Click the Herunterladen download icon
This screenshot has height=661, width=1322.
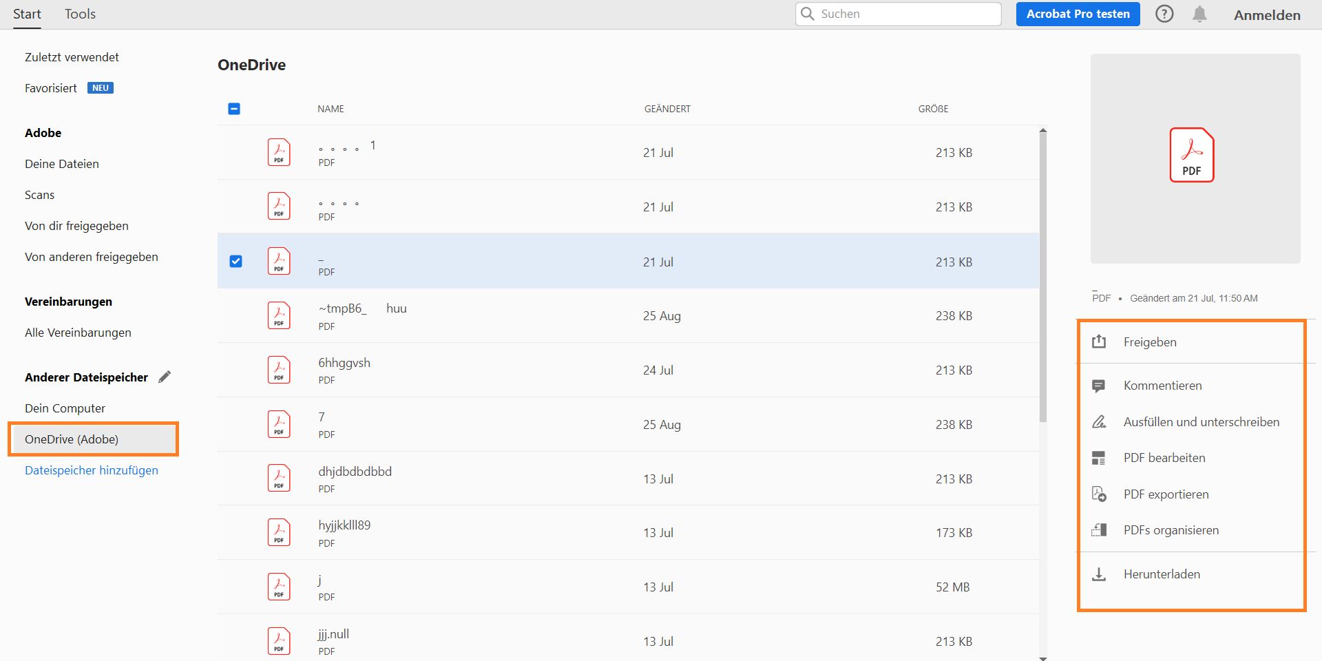coord(1099,574)
